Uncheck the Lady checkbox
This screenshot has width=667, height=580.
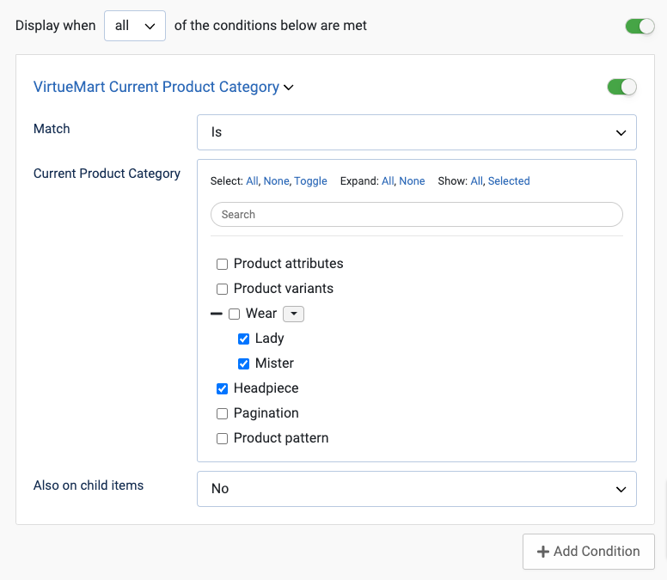(243, 339)
